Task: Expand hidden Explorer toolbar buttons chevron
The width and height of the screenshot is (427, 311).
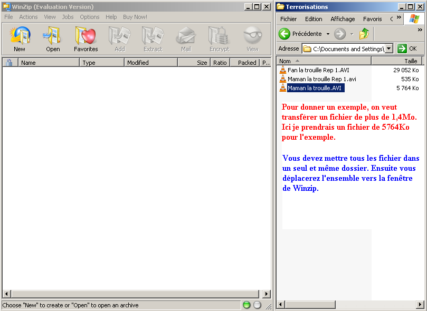Action: (x=420, y=30)
